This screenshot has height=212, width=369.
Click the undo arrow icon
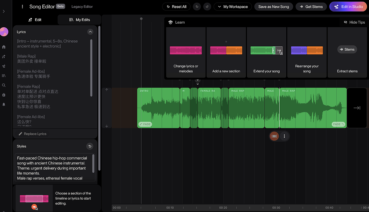click(x=197, y=7)
